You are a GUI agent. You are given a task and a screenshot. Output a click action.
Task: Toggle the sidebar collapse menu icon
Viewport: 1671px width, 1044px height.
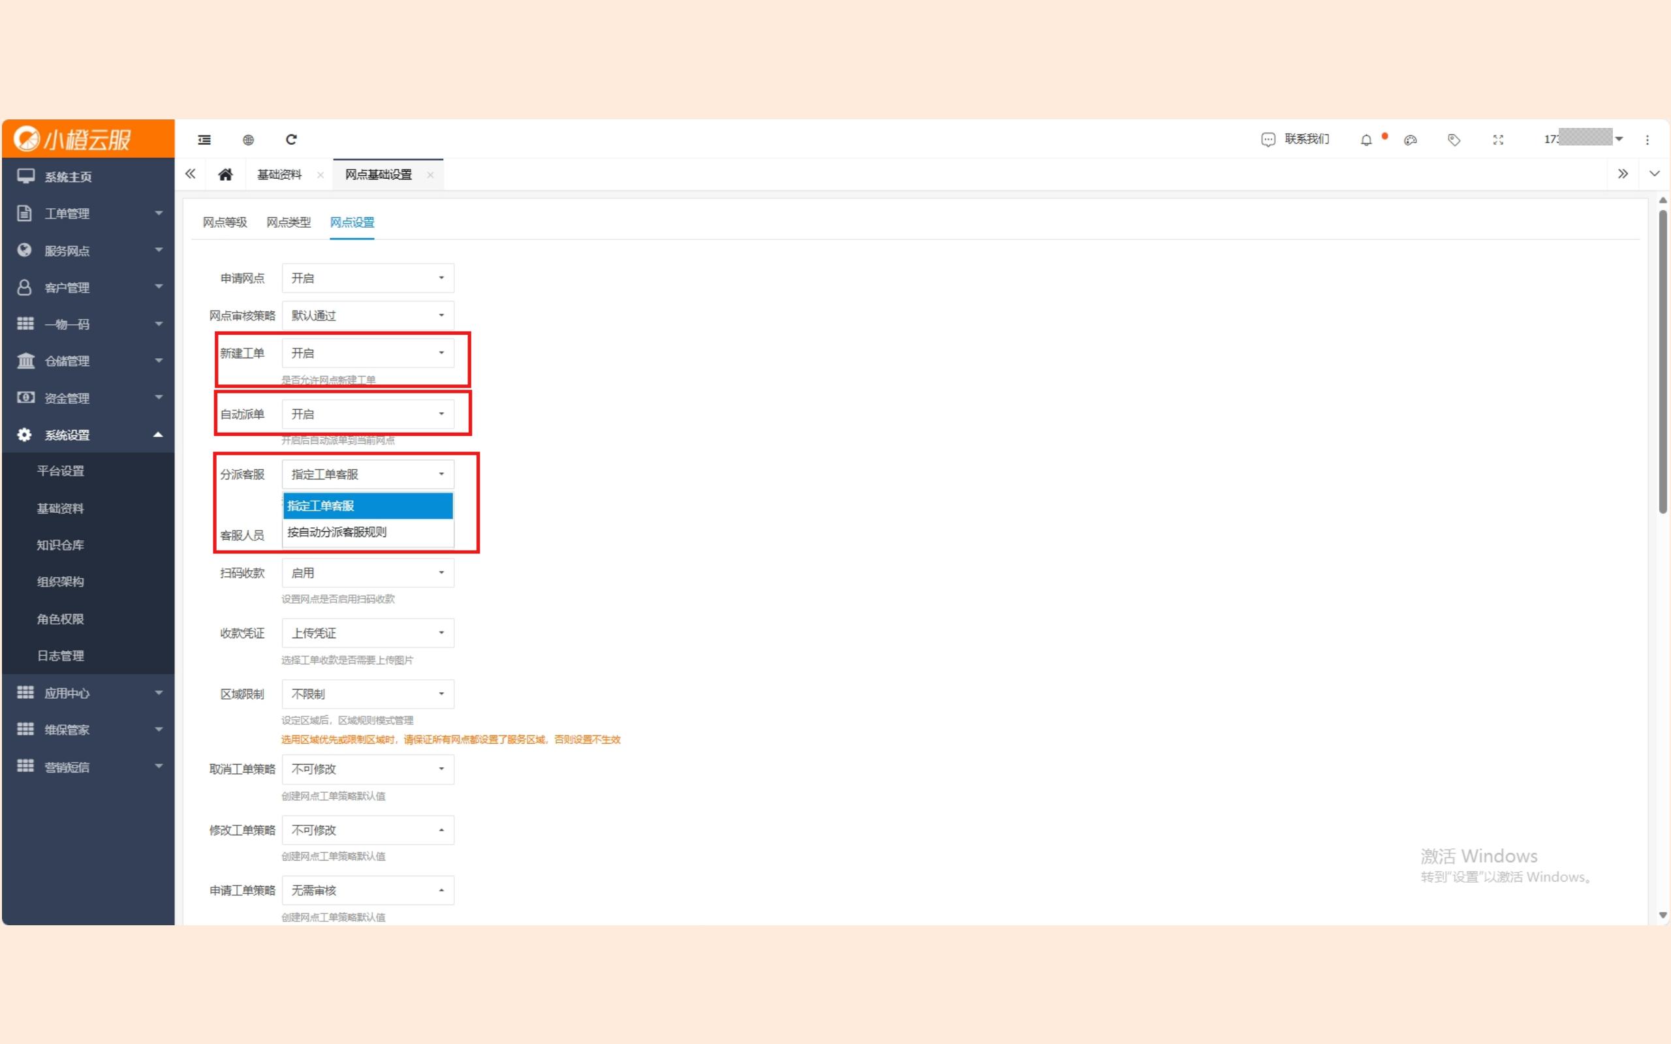point(204,140)
